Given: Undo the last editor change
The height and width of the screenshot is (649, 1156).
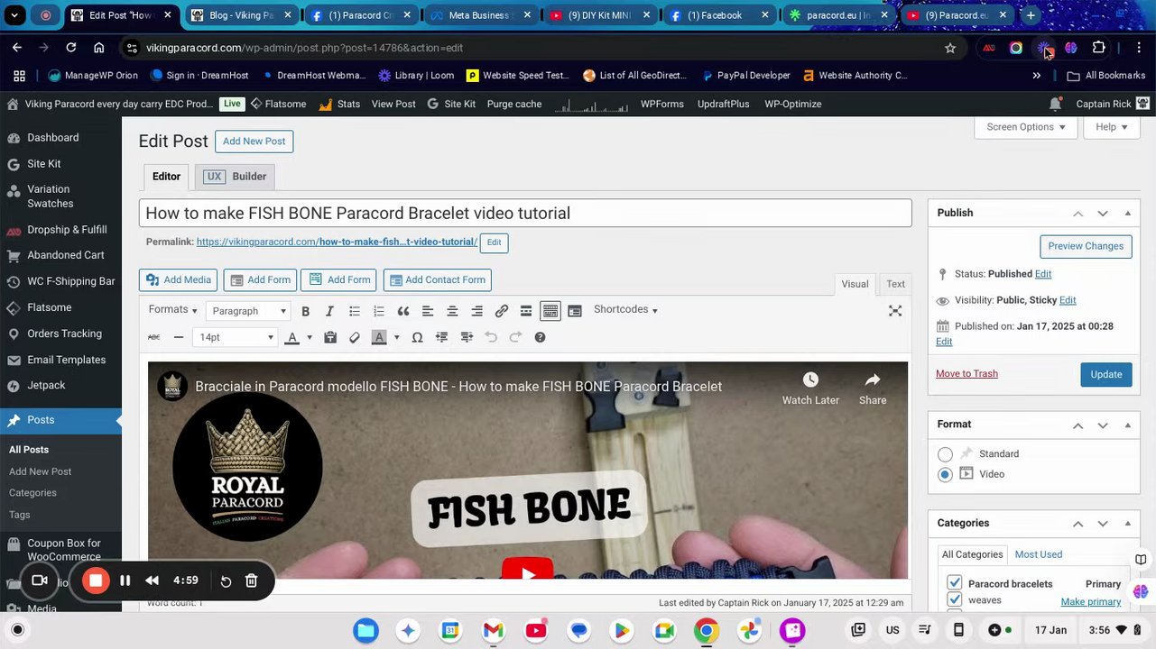Looking at the screenshot, I should (x=491, y=337).
